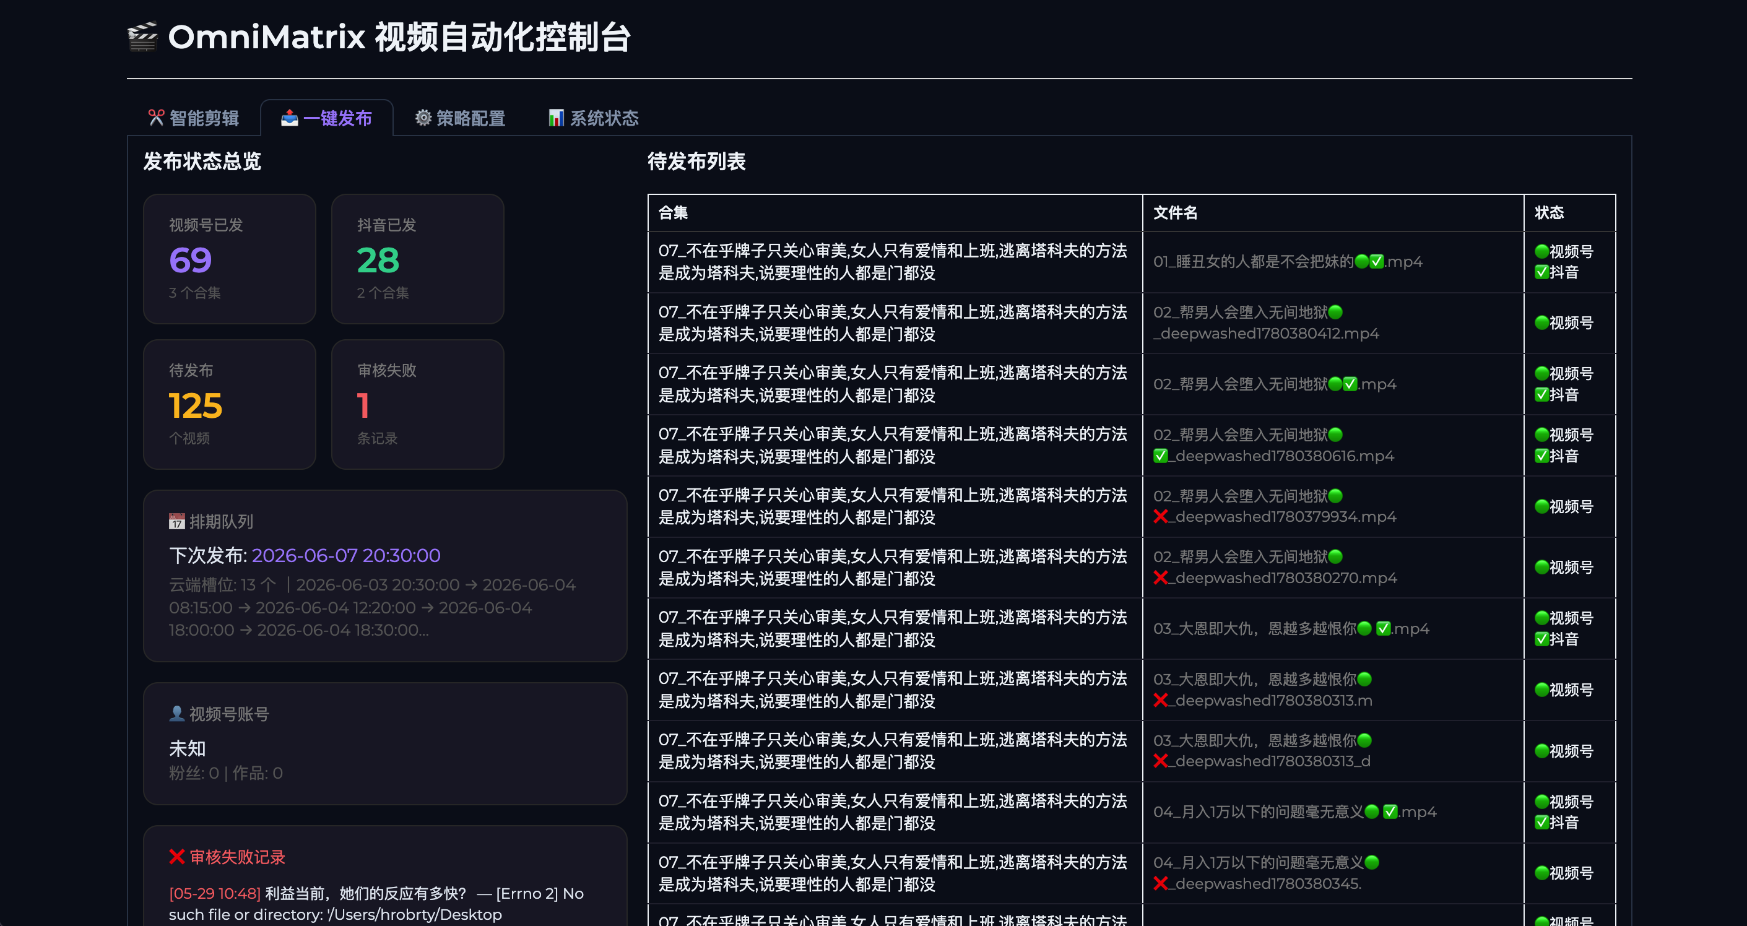Select file ending _deepwashed1780380616.mp4

coord(1273,446)
